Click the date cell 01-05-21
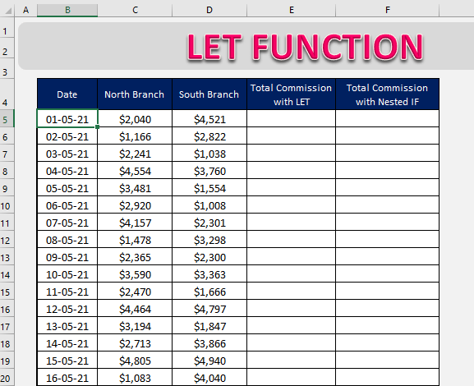The image size is (474, 386). [x=67, y=118]
